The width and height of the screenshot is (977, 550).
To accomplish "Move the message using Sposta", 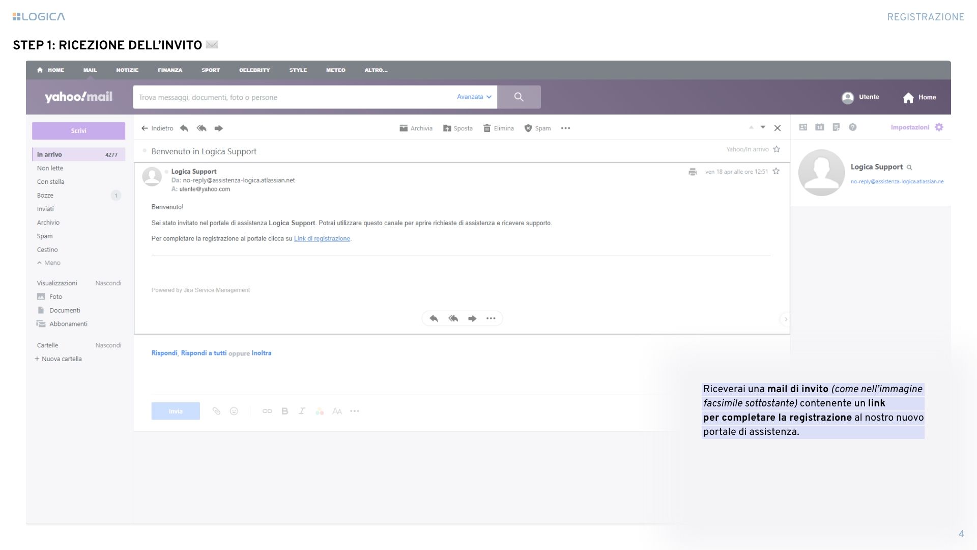I will [x=458, y=128].
